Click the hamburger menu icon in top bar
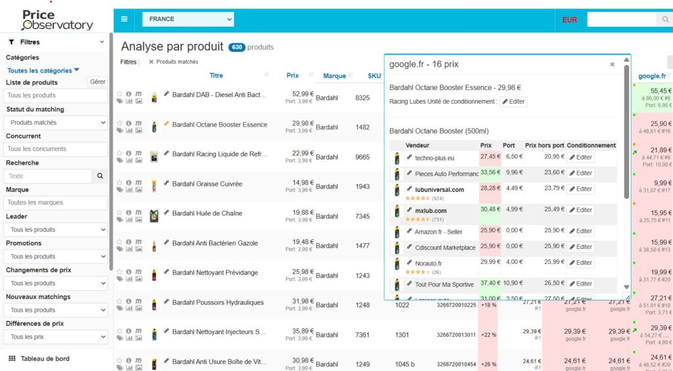Screen dimensions: 673x371 point(124,19)
